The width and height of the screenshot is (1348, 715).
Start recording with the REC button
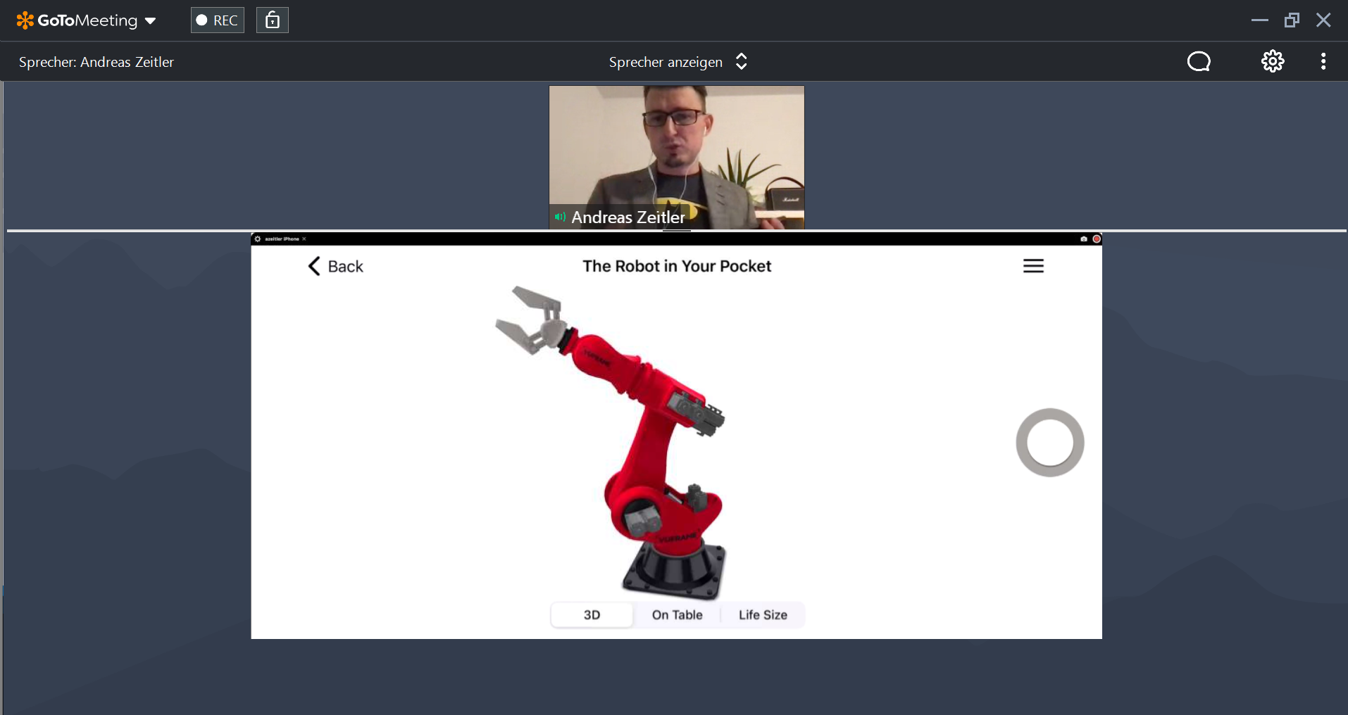click(217, 20)
